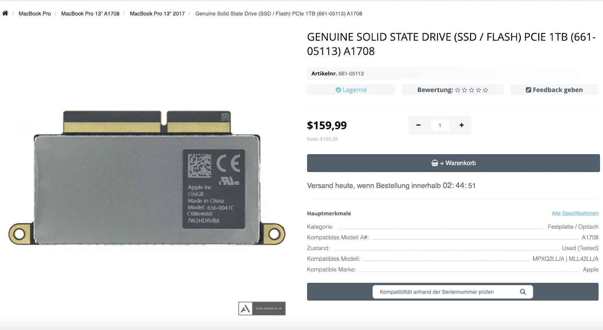603x330 pixels.
Task: Click the magnifier search icon
Action: click(x=523, y=292)
